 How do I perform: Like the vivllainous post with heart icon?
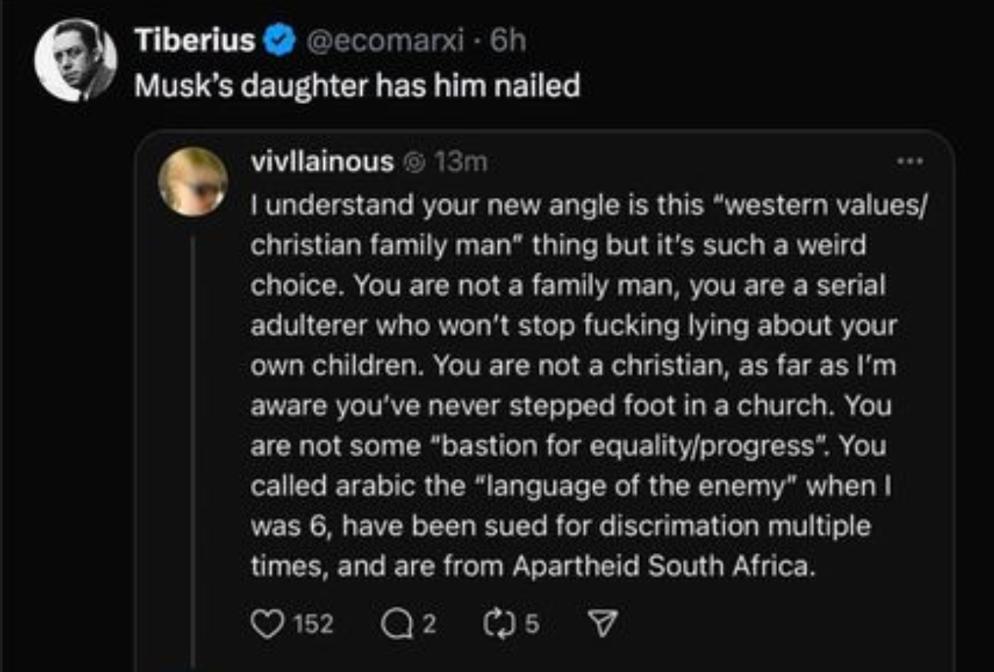pyautogui.click(x=268, y=624)
